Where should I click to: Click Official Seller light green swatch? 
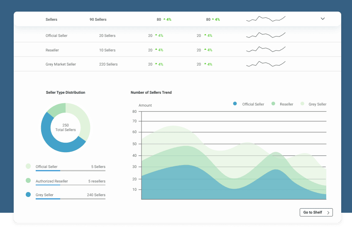point(28,166)
